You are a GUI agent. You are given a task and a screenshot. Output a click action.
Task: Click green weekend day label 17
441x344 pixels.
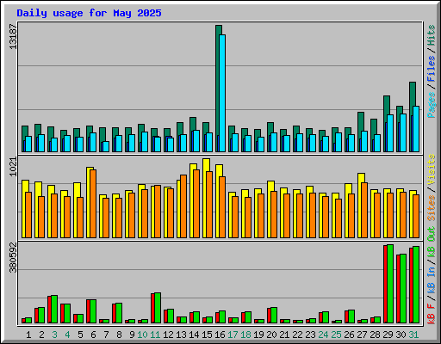[233, 335]
